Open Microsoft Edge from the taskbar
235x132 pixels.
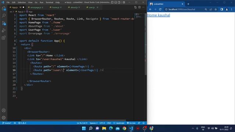(111, 128)
